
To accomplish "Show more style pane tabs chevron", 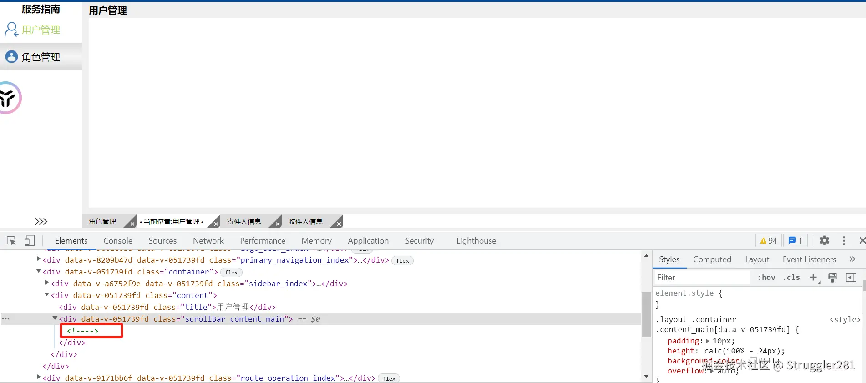I will [x=852, y=259].
